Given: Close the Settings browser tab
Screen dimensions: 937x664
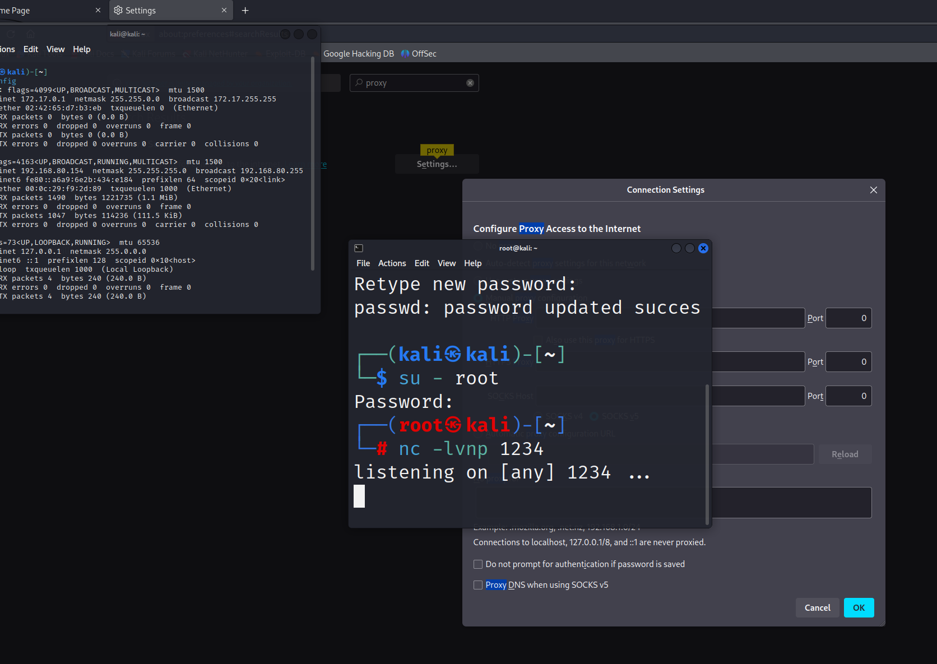Looking at the screenshot, I should pos(224,10).
